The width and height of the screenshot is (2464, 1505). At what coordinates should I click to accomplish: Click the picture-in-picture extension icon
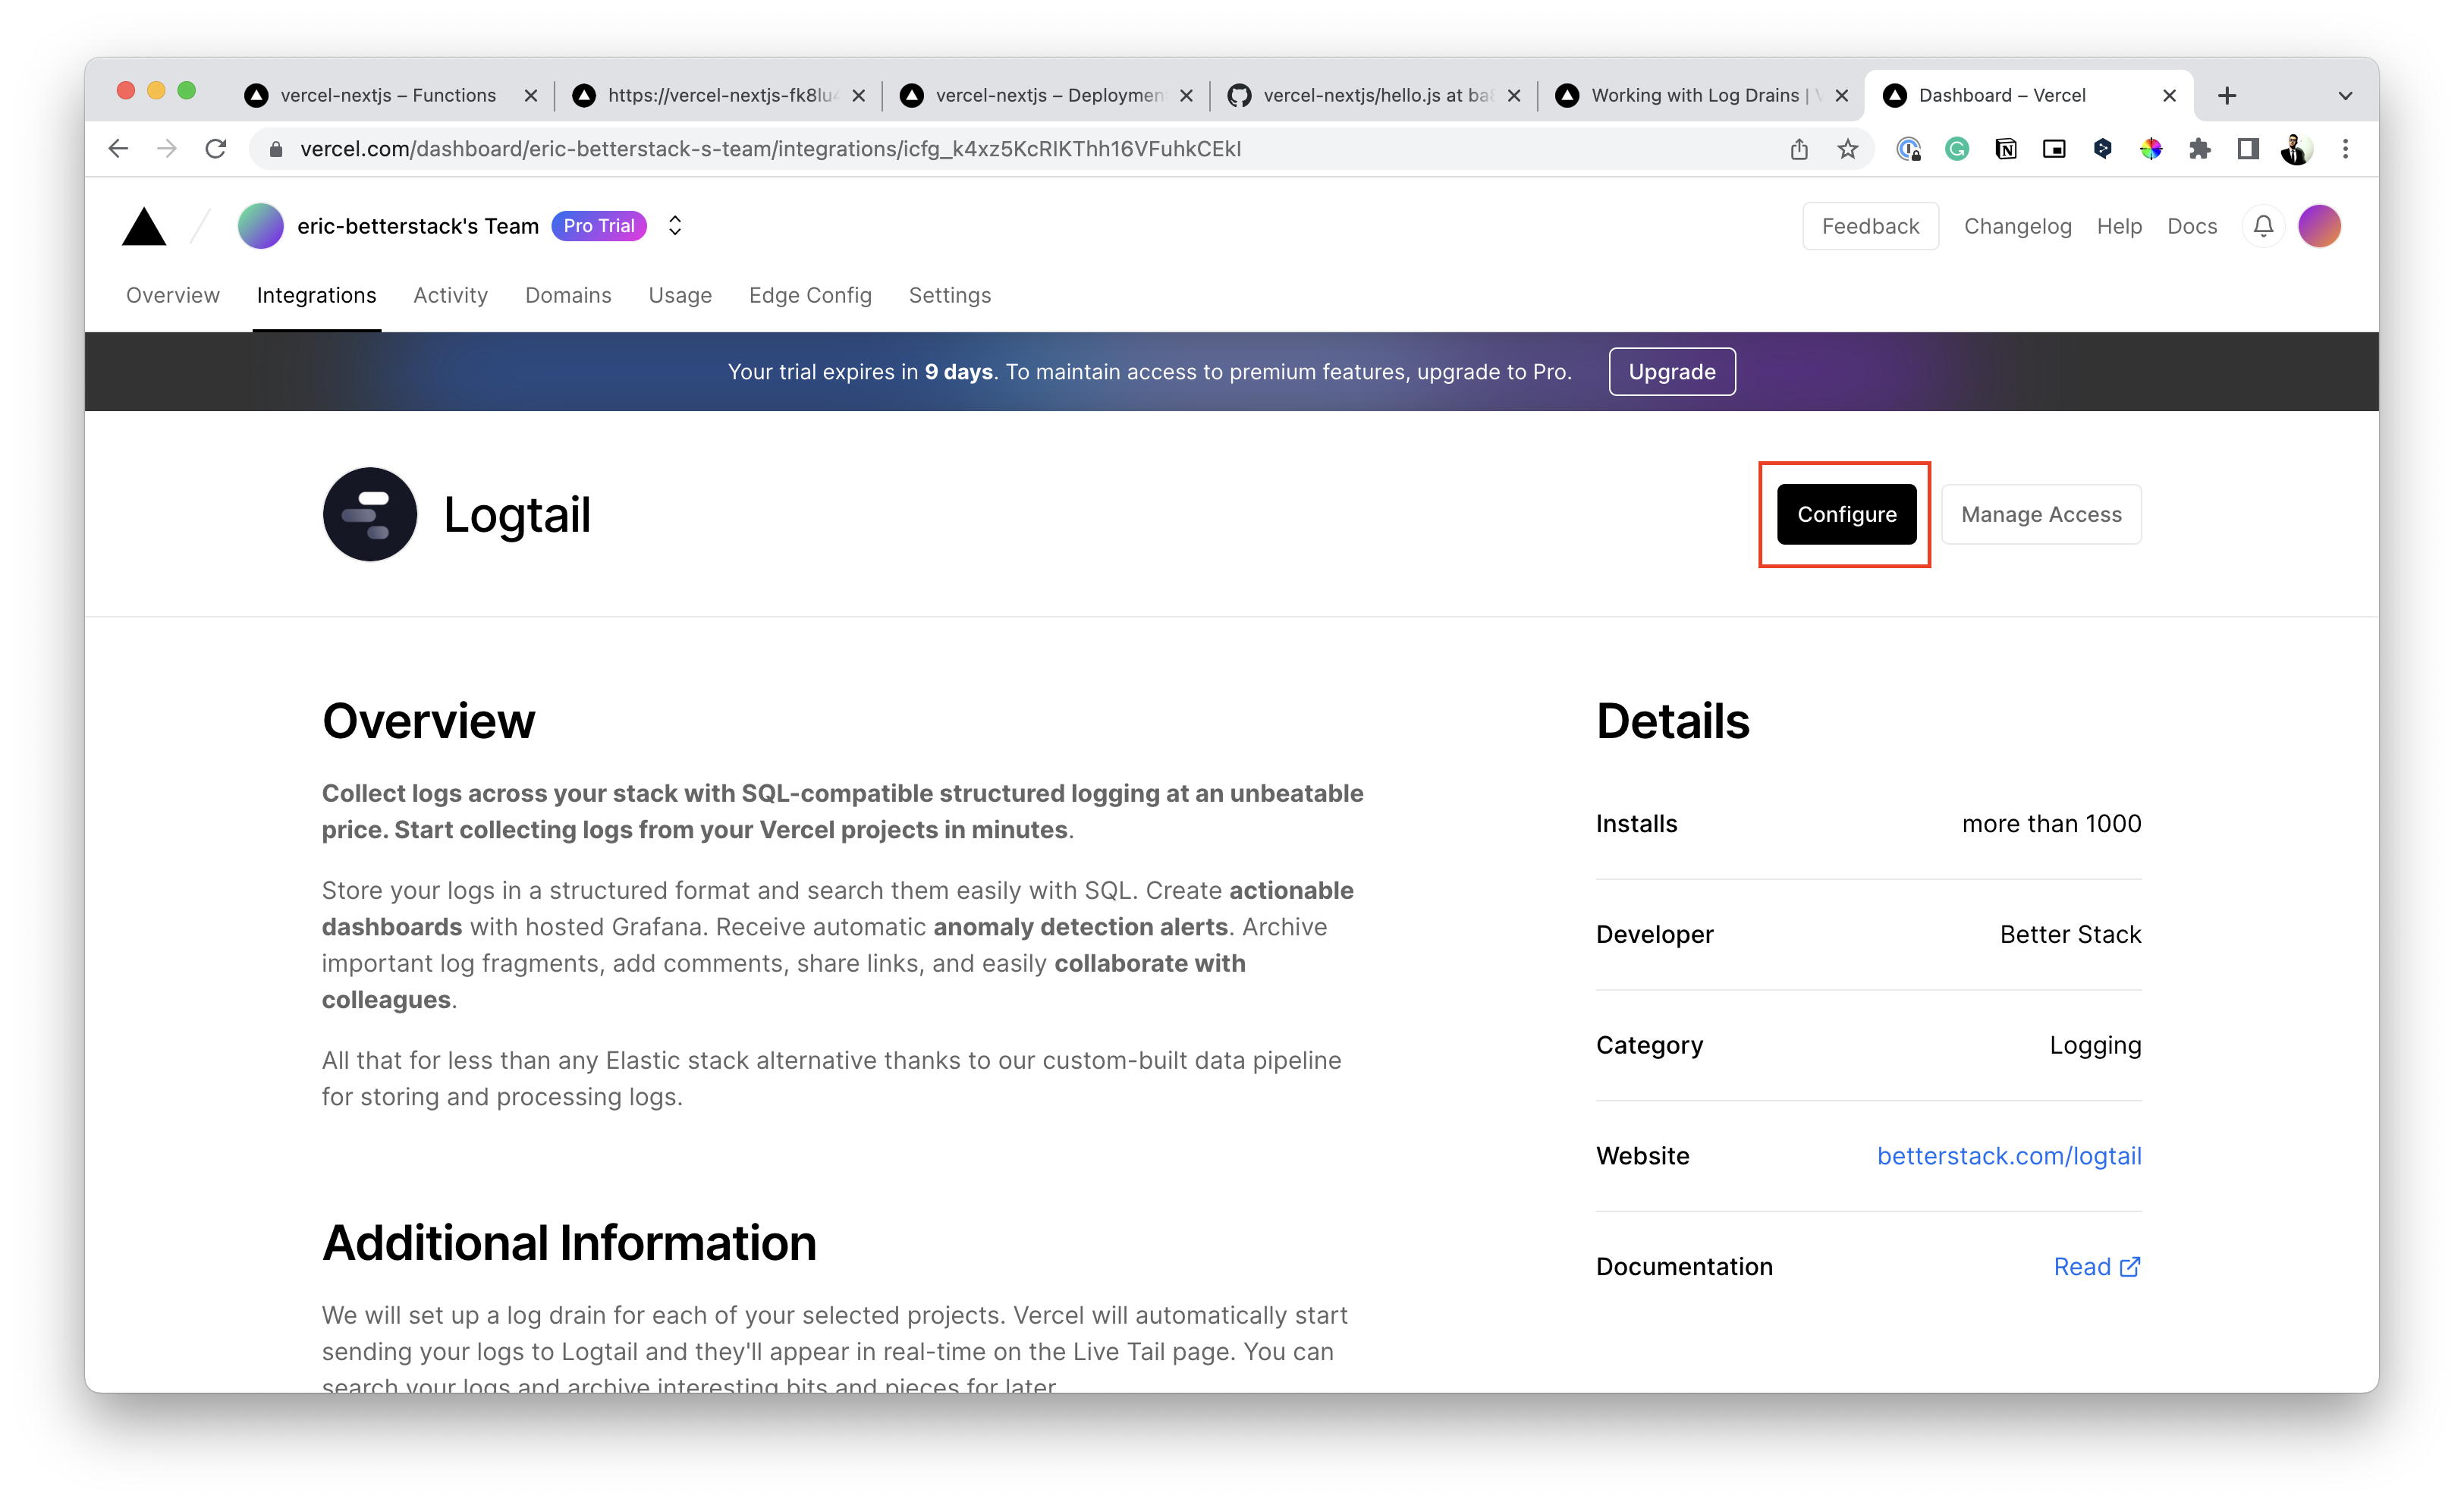2054,149
